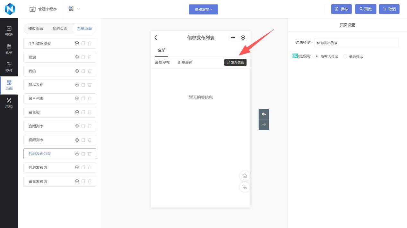This screenshot has width=407, height=228.
Task: Select 会员可见 radio option
Action: 345,56
